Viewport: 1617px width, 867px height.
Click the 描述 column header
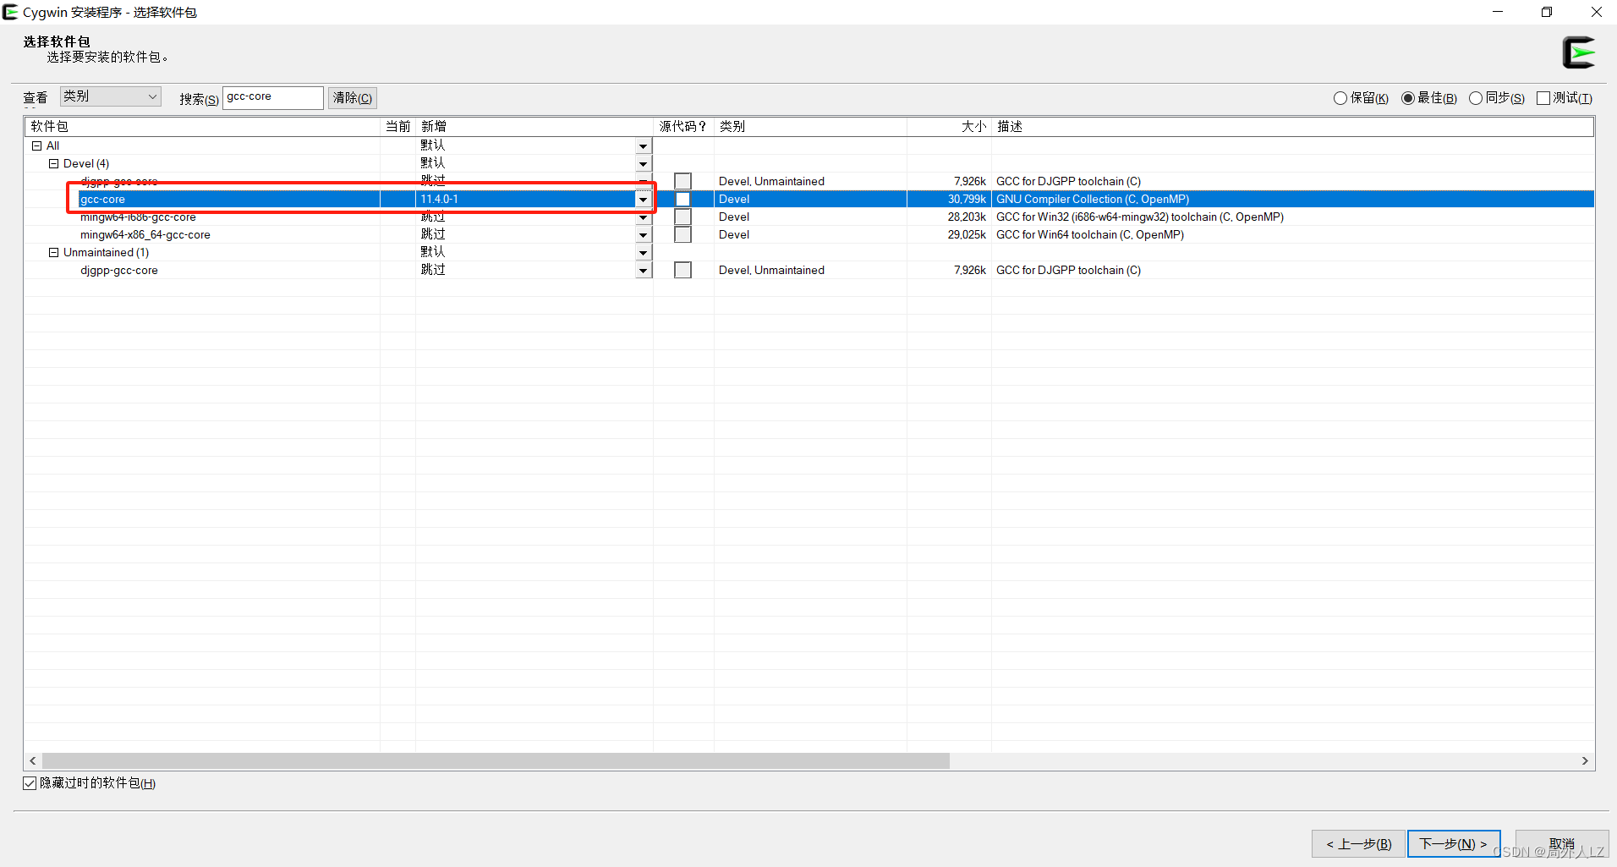tap(1292, 126)
